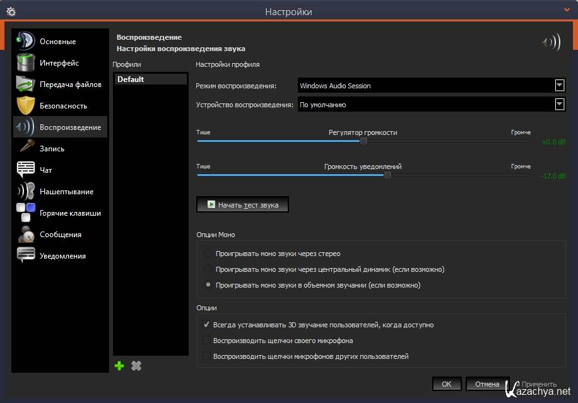The width and height of the screenshot is (578, 403).
Task: Select the Передача файлов folder icon
Action: point(25,85)
